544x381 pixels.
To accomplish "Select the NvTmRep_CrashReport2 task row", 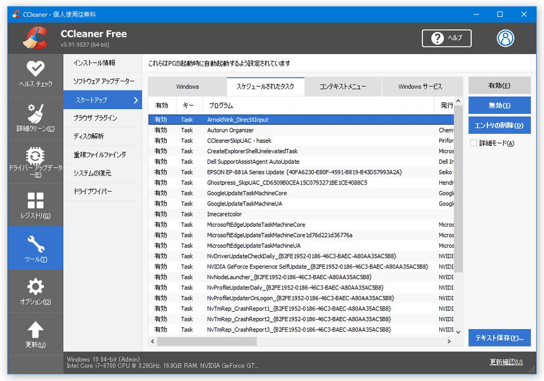I will 301,319.
